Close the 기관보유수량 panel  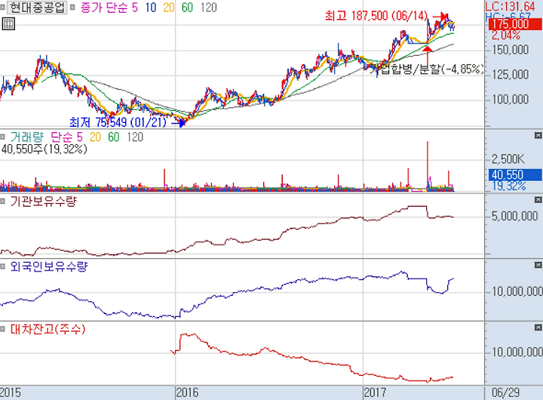tap(538, 200)
